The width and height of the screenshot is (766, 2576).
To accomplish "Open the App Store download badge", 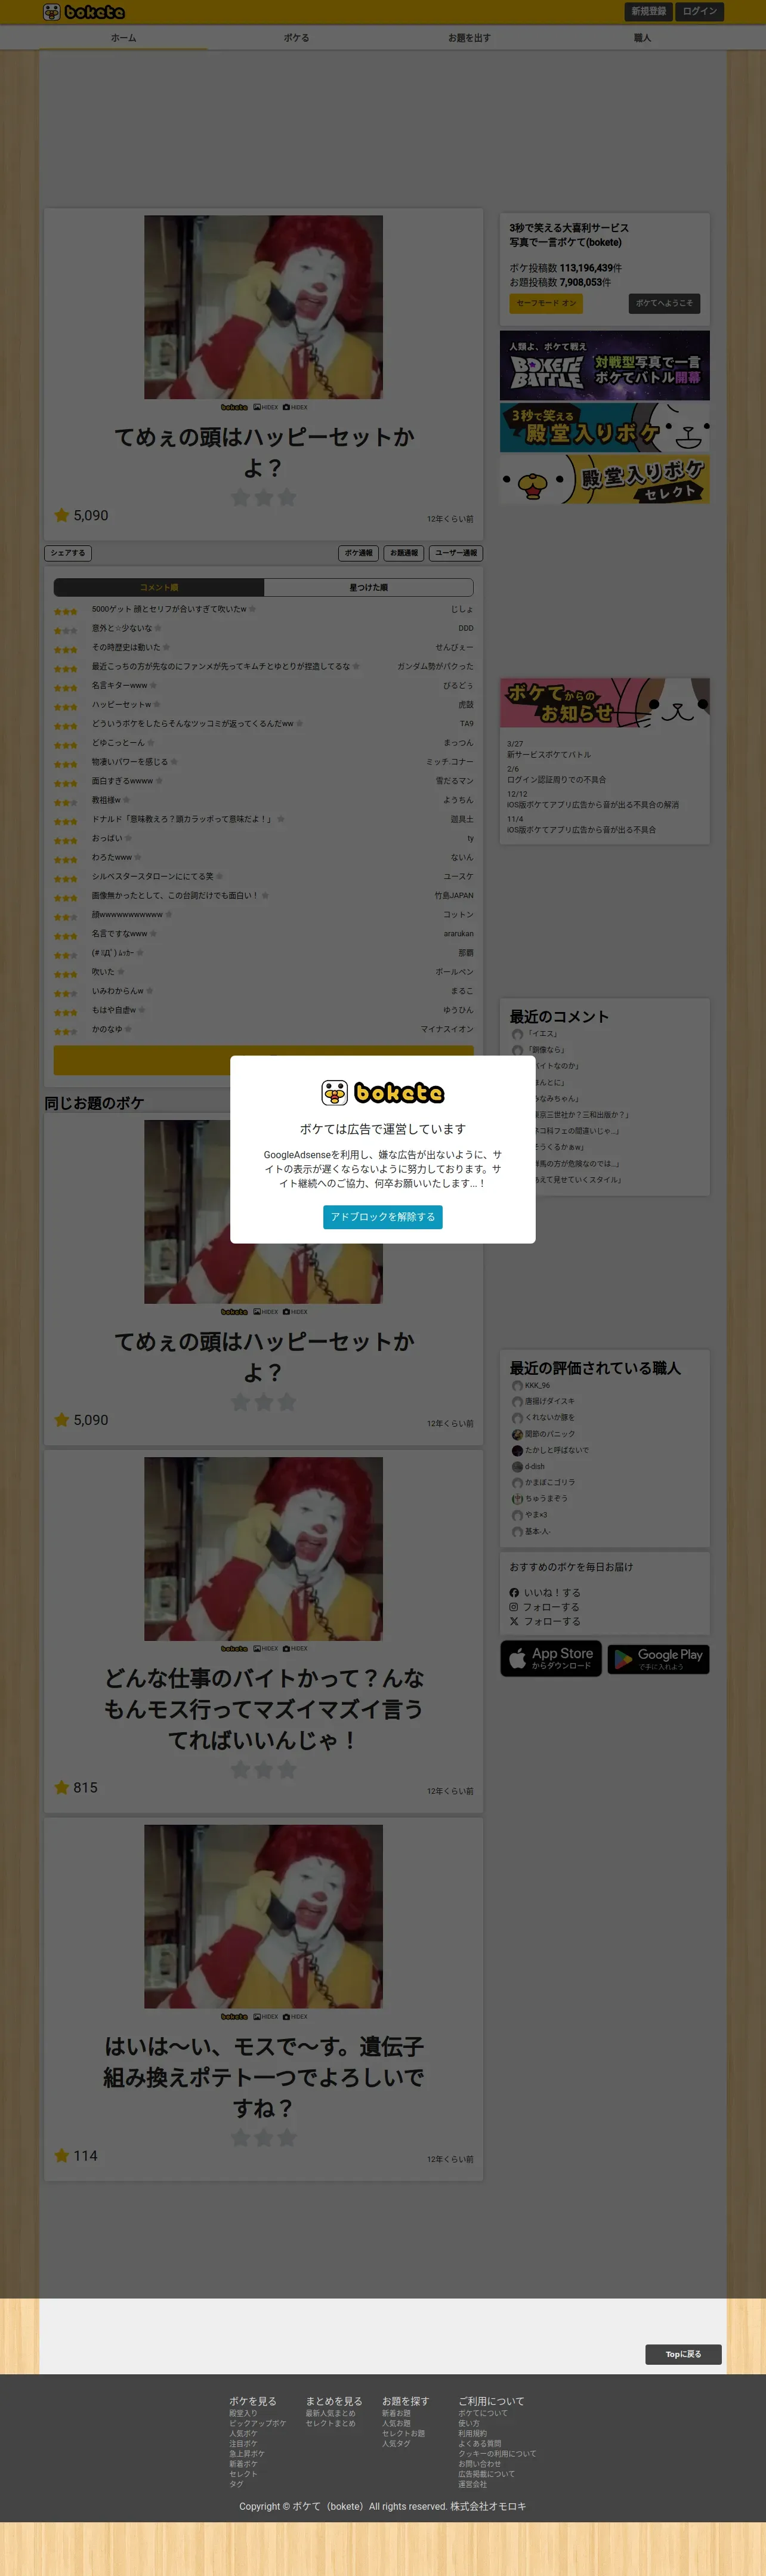I will (551, 1659).
